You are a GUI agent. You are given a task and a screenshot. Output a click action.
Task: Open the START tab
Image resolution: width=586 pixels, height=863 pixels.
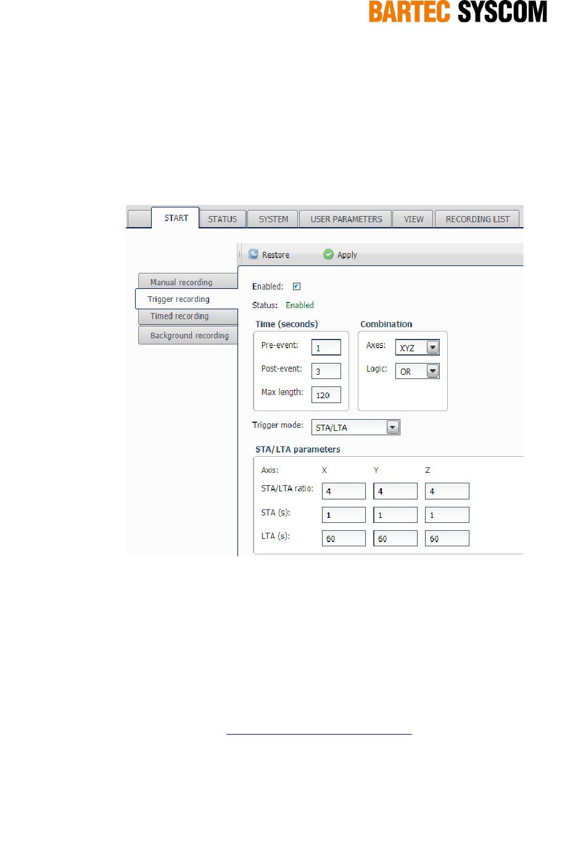[x=176, y=218]
